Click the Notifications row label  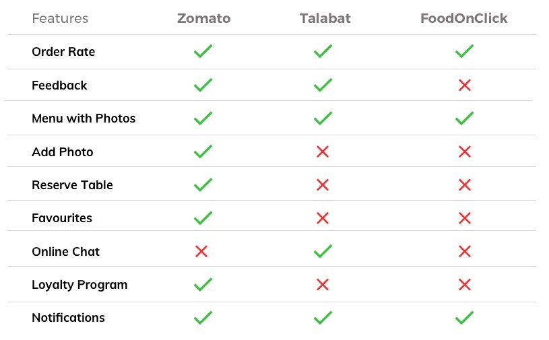click(x=68, y=318)
